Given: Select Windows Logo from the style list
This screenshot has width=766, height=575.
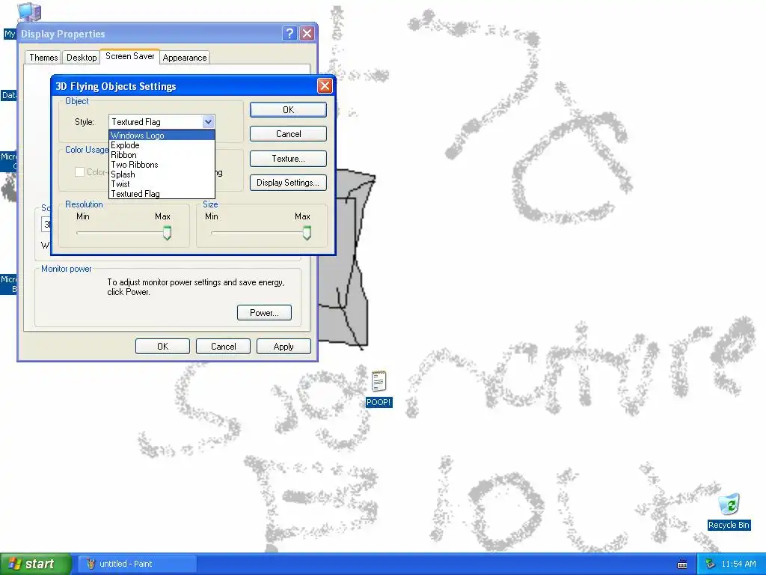Looking at the screenshot, I should 162,136.
